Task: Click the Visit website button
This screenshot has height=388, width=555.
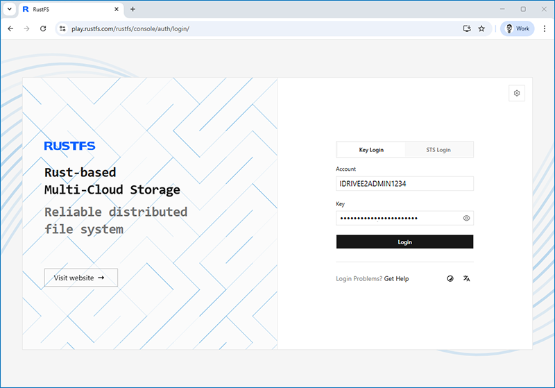Action: [81, 278]
